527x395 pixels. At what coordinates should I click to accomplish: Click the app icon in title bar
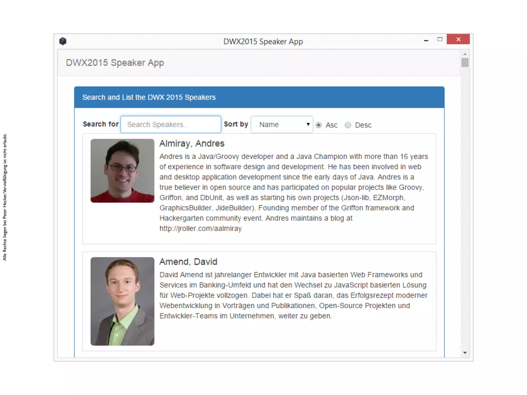(63, 41)
